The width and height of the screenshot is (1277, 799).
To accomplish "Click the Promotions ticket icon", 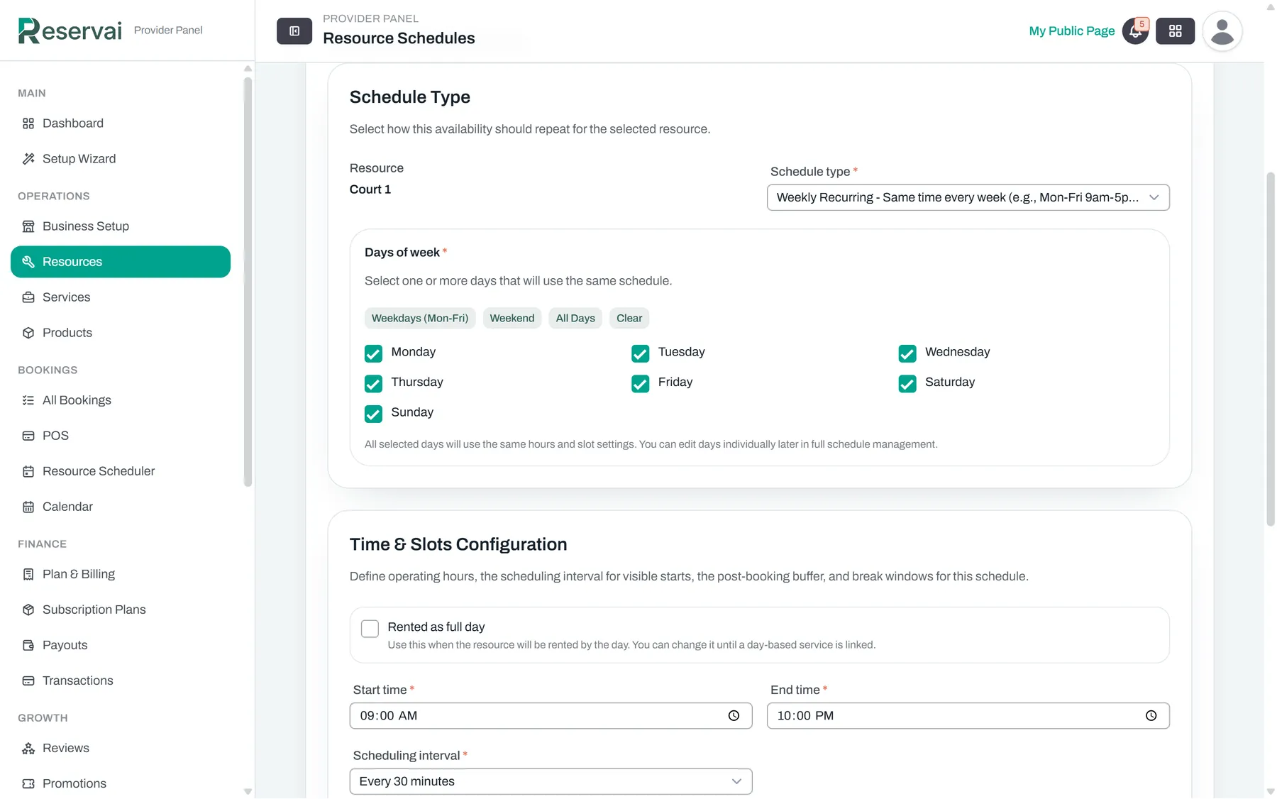I will pos(28,783).
